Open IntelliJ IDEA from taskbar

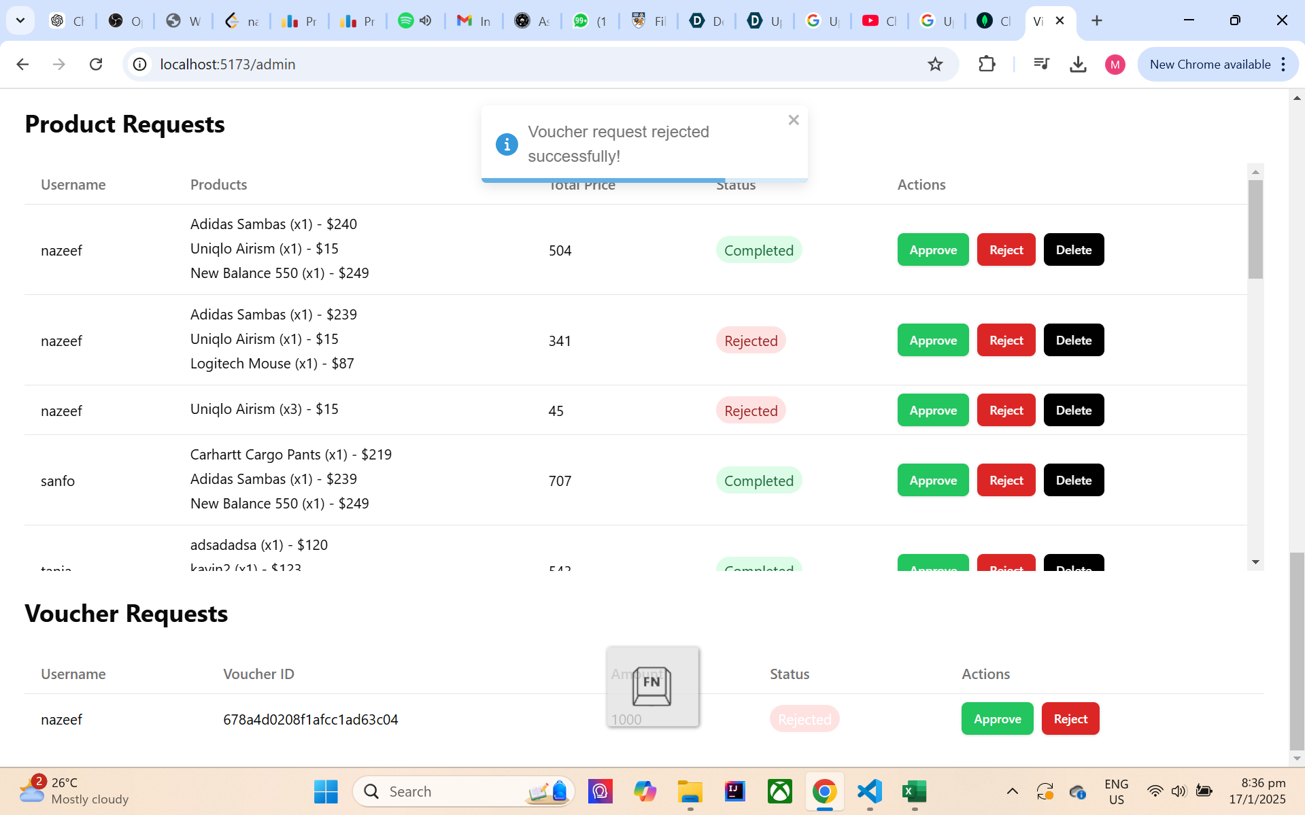coord(734,791)
